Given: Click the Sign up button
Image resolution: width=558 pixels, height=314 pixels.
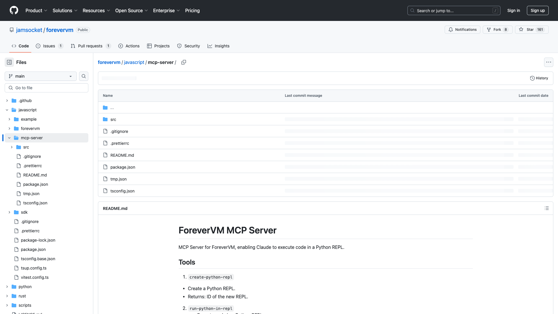Looking at the screenshot, I should [x=538, y=10].
